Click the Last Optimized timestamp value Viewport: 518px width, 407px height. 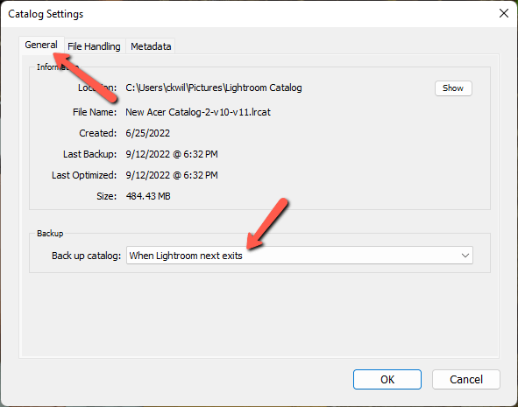coord(172,175)
